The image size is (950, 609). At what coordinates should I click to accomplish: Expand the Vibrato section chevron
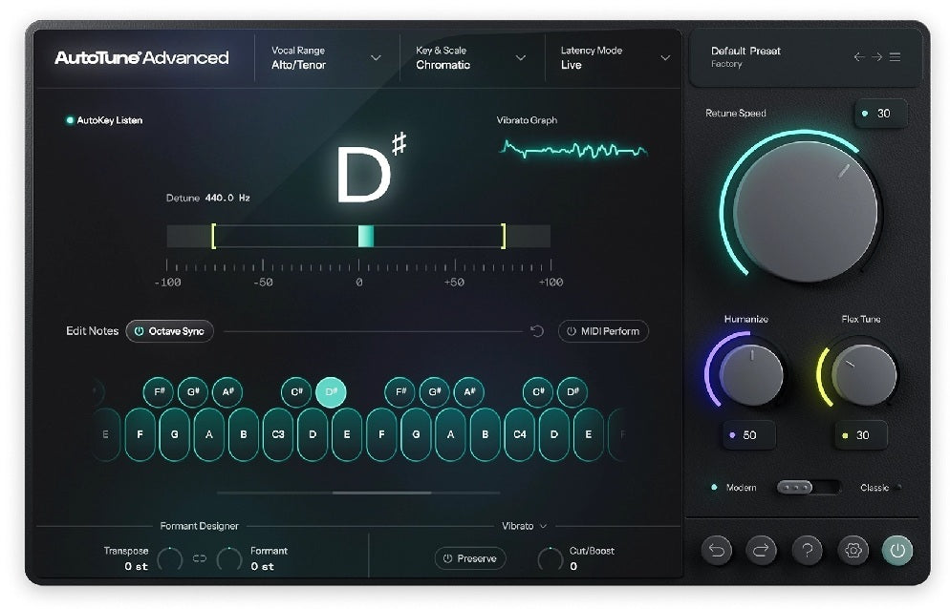coord(543,526)
